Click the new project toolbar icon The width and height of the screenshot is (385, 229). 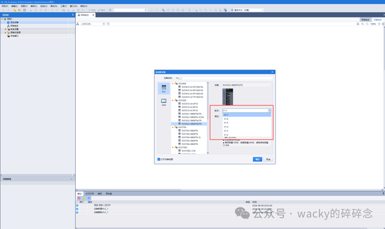coord(15,10)
